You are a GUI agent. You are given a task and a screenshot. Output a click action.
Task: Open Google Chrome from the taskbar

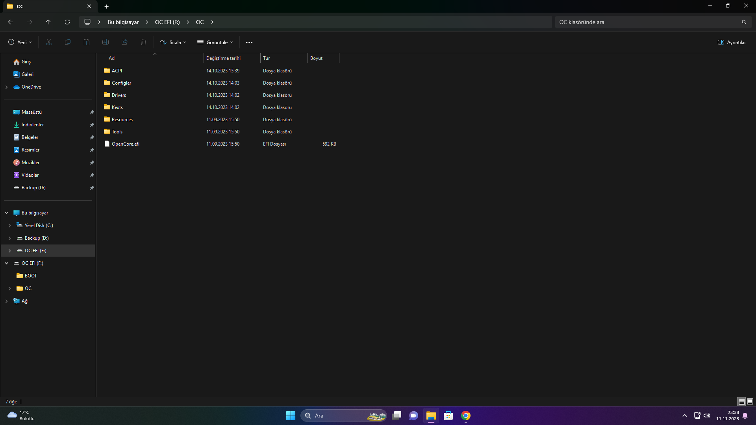[466, 416]
